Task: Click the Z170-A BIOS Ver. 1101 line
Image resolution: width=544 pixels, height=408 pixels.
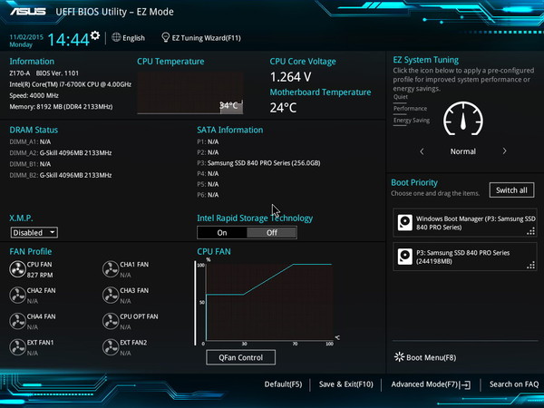Action: 44,73
